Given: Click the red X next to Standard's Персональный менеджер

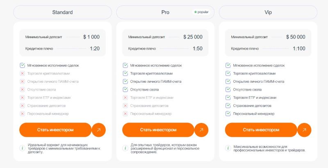Looking at the screenshot, I should click(x=23, y=114).
